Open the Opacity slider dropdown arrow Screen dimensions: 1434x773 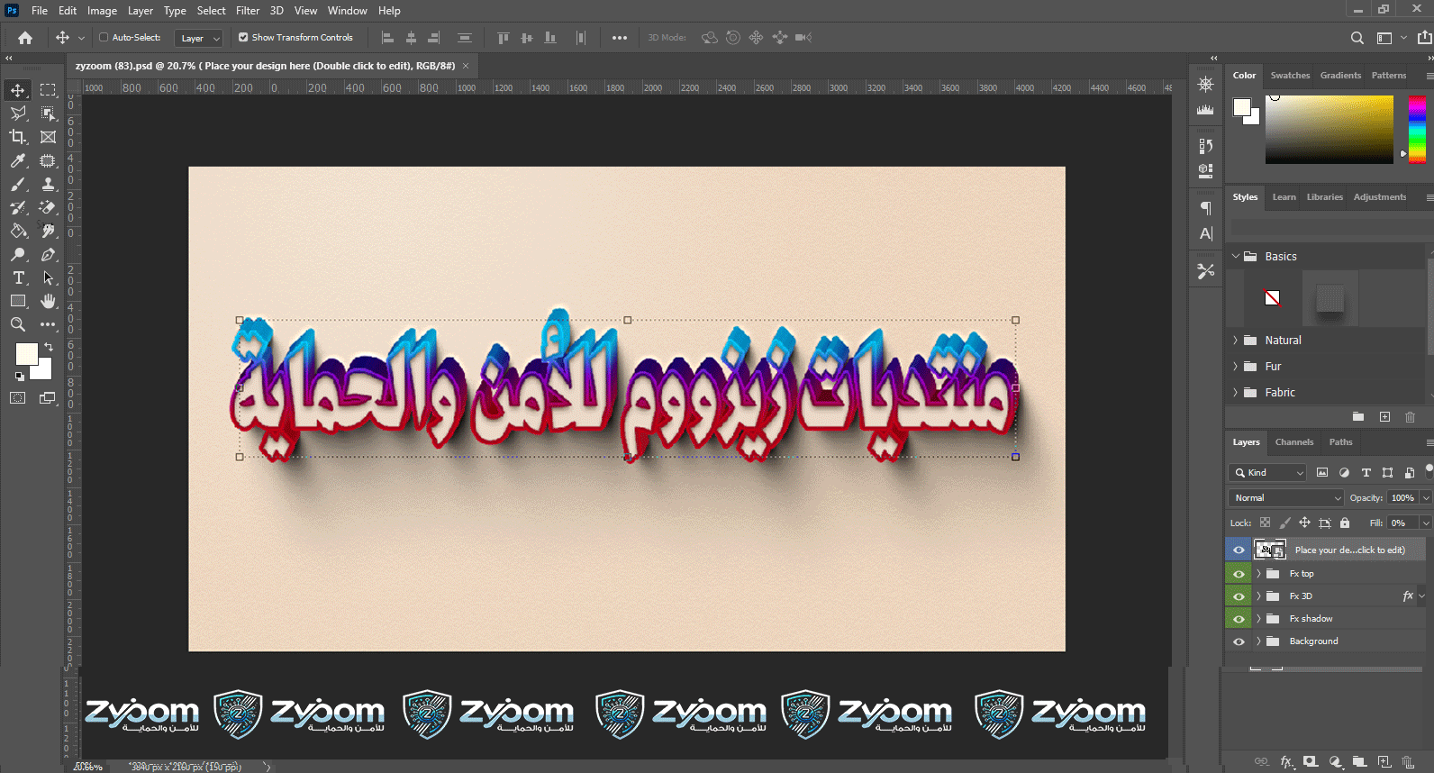click(1426, 497)
